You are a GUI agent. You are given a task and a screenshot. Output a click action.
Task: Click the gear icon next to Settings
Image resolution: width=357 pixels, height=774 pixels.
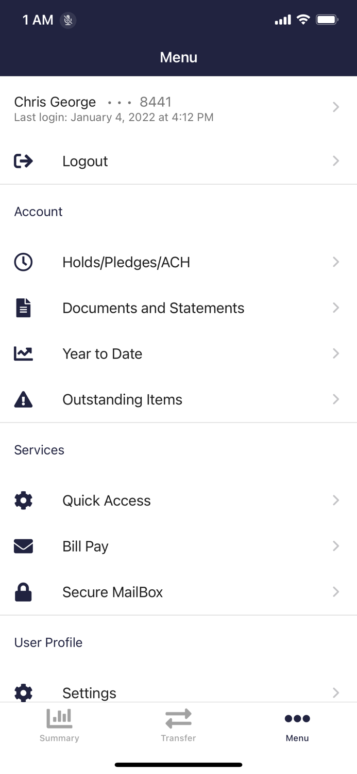pos(23,693)
